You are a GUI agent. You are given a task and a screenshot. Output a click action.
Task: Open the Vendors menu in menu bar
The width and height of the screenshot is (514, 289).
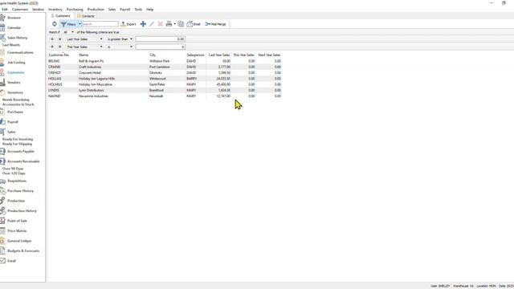(38, 10)
